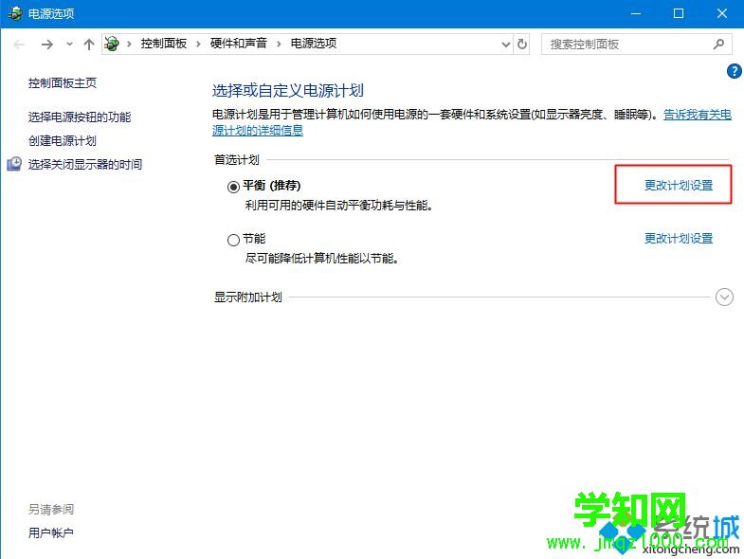
Task: Open 用户帐户 link under 另请参阅
Action: [x=51, y=532]
